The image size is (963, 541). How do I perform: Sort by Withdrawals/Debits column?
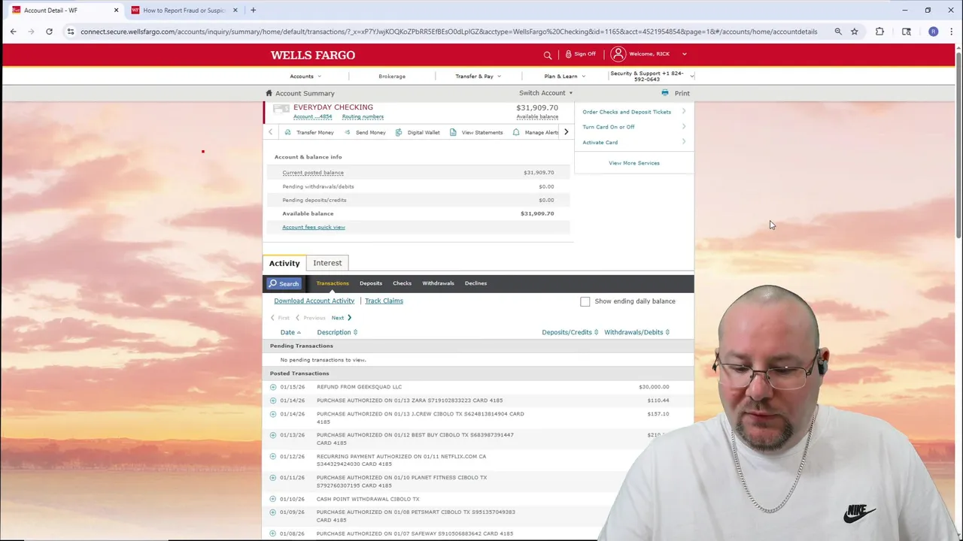coord(636,332)
